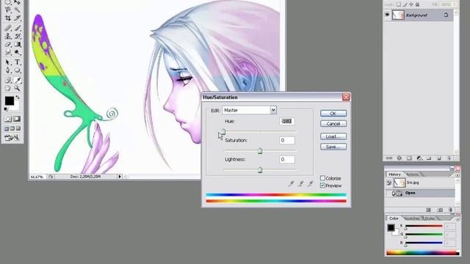
Task: Select the Eyedropper tool in toolbox
Action: coord(17,80)
